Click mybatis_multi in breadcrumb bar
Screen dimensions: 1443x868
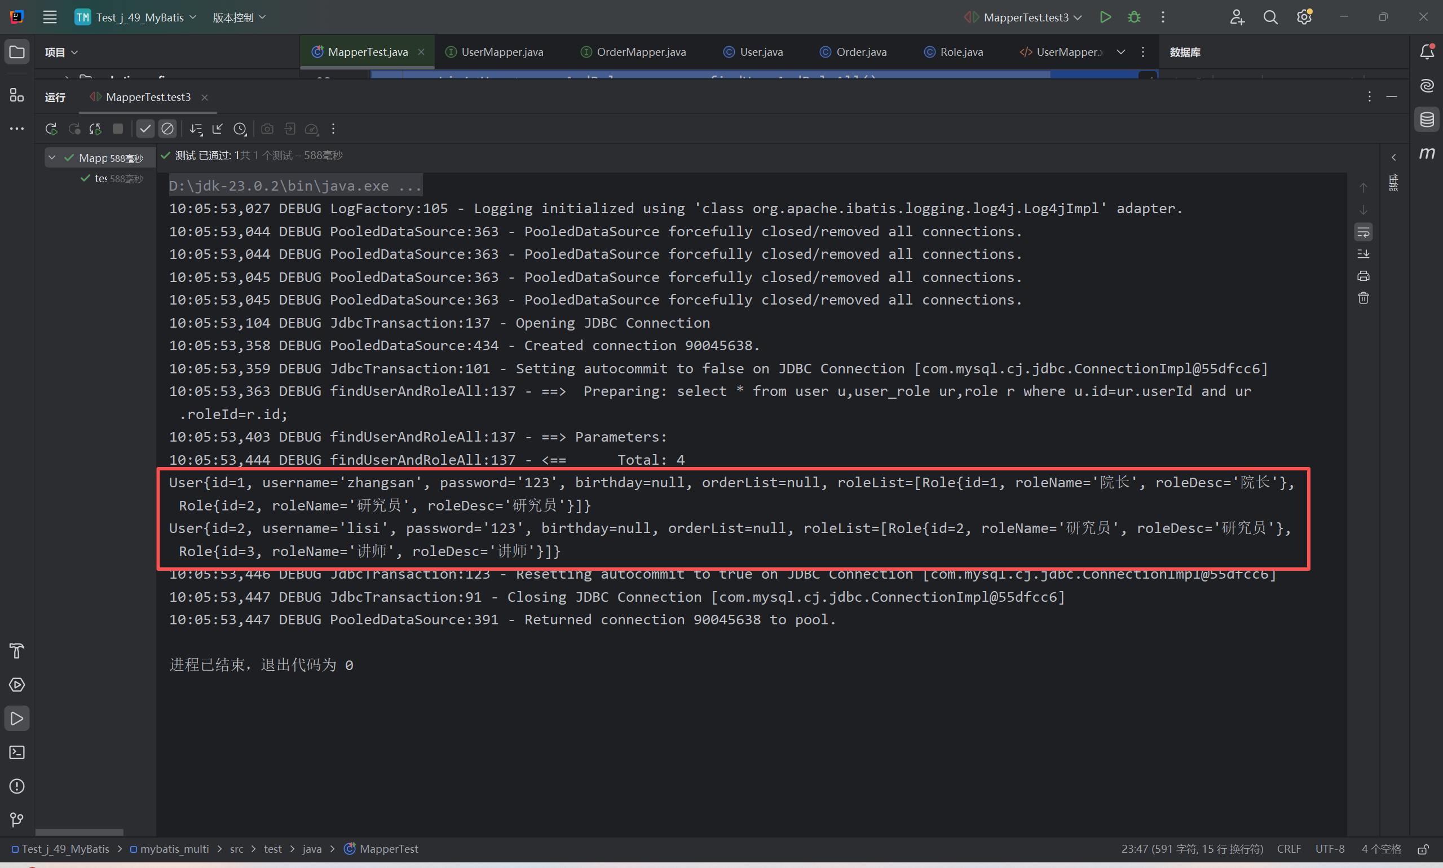click(174, 849)
